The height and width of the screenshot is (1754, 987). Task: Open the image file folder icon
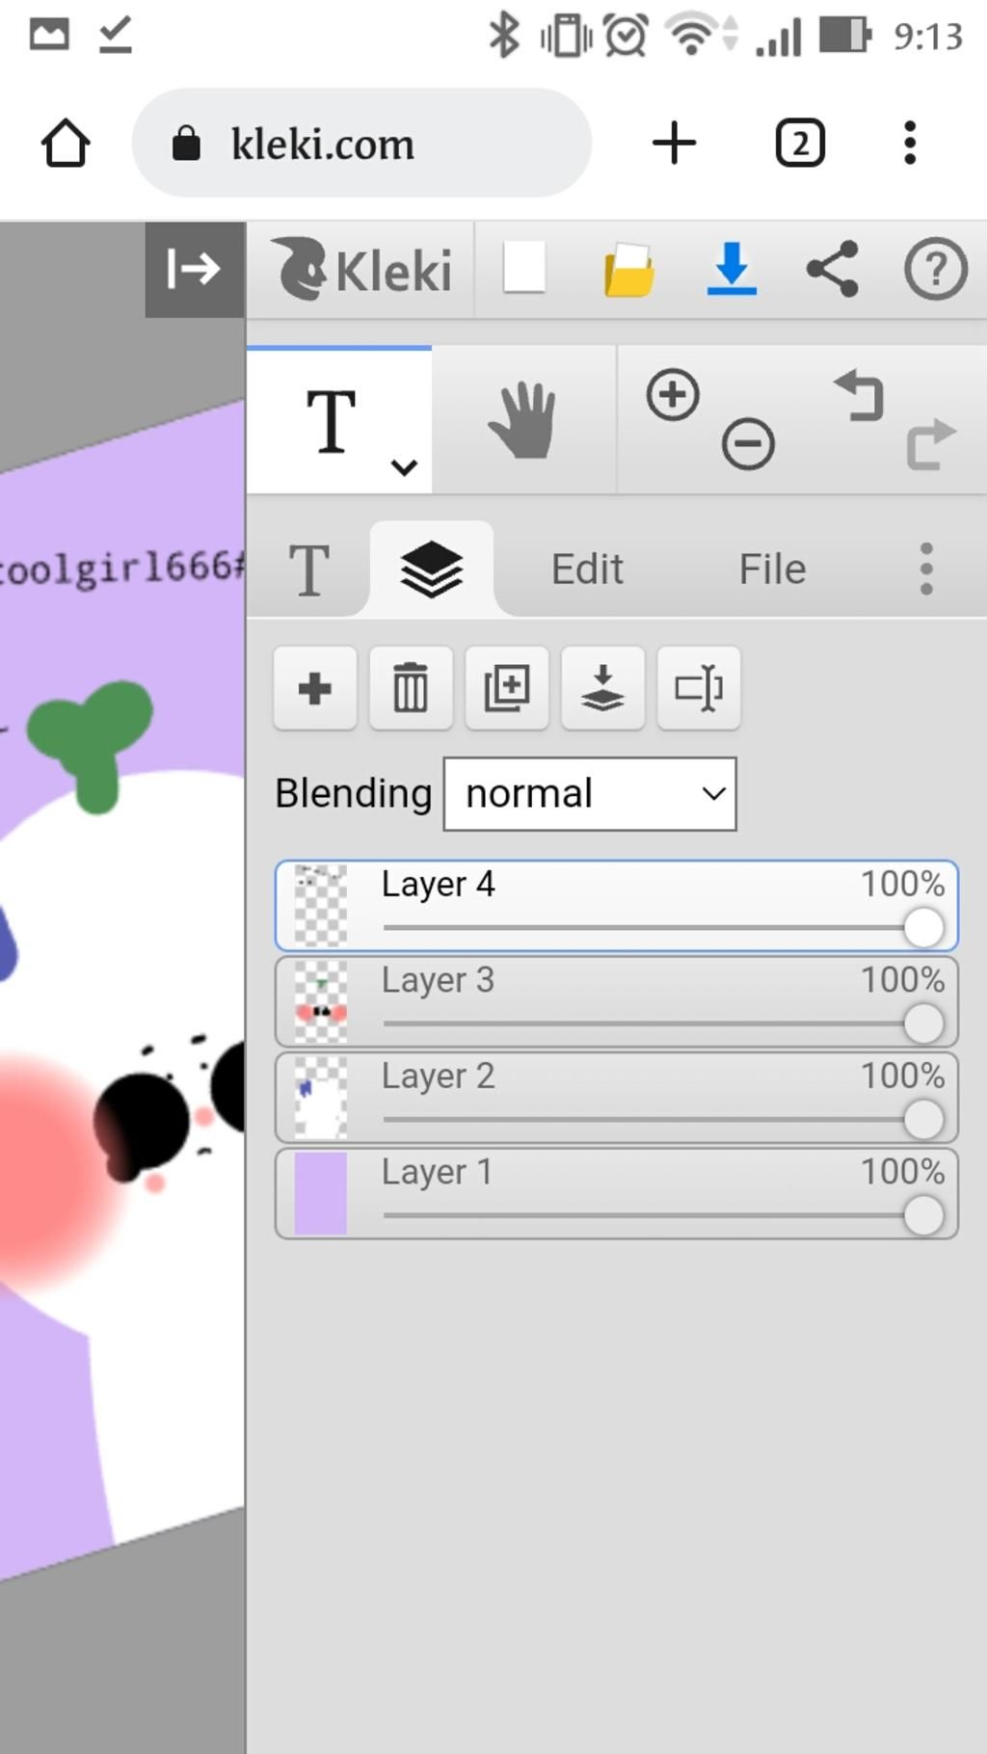point(628,269)
